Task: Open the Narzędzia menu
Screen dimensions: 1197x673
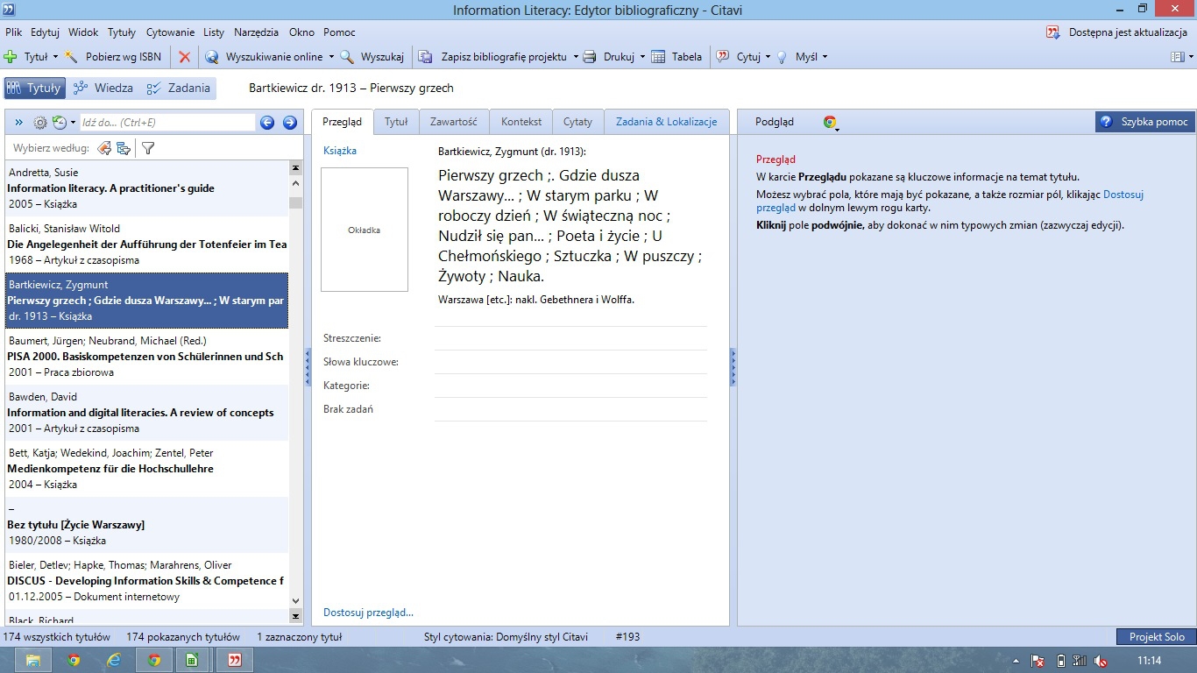Action: tap(256, 32)
